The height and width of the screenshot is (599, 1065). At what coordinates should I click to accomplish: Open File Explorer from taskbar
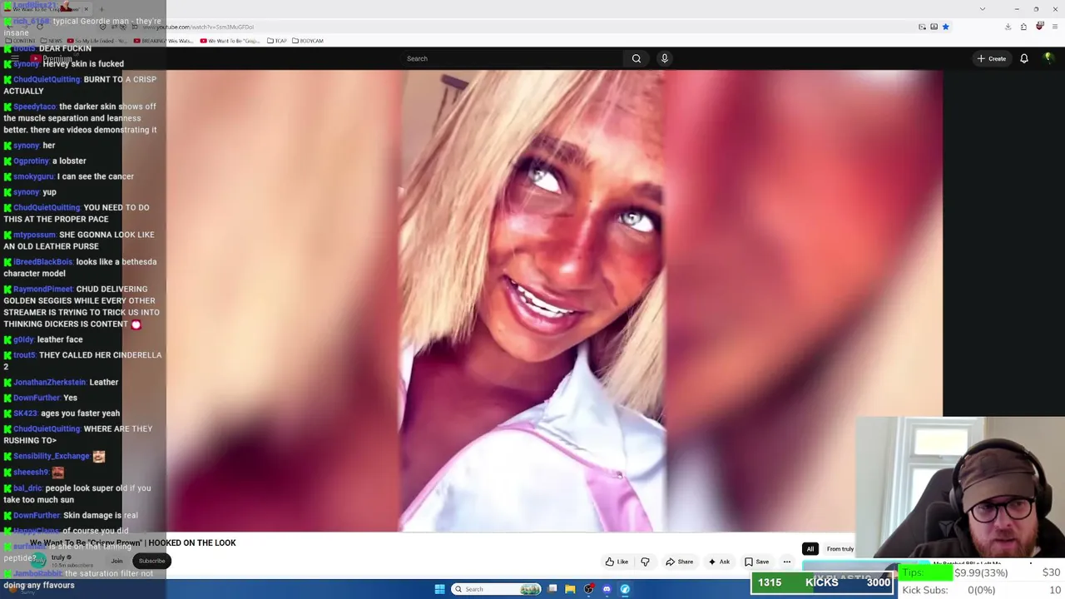point(570,589)
